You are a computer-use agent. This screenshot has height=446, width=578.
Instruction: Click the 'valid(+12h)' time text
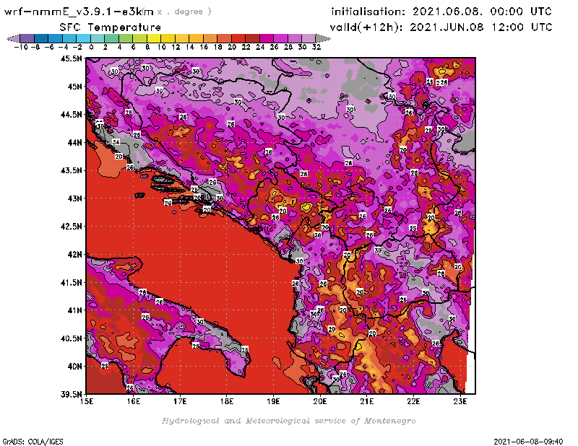441,27
